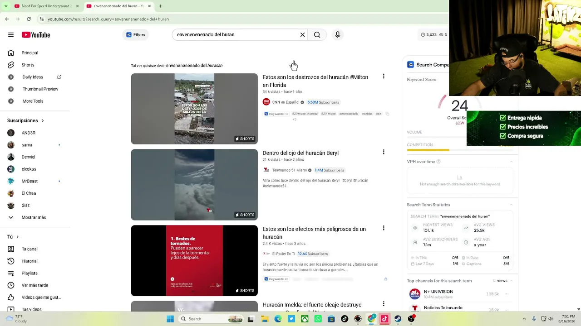The image size is (581, 326).
Task: Open Daily Ideas in the sidebar
Action: tap(33, 77)
